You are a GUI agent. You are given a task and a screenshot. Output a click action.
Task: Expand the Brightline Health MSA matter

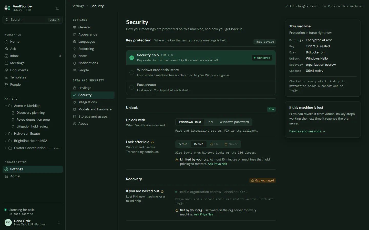(x=6, y=141)
